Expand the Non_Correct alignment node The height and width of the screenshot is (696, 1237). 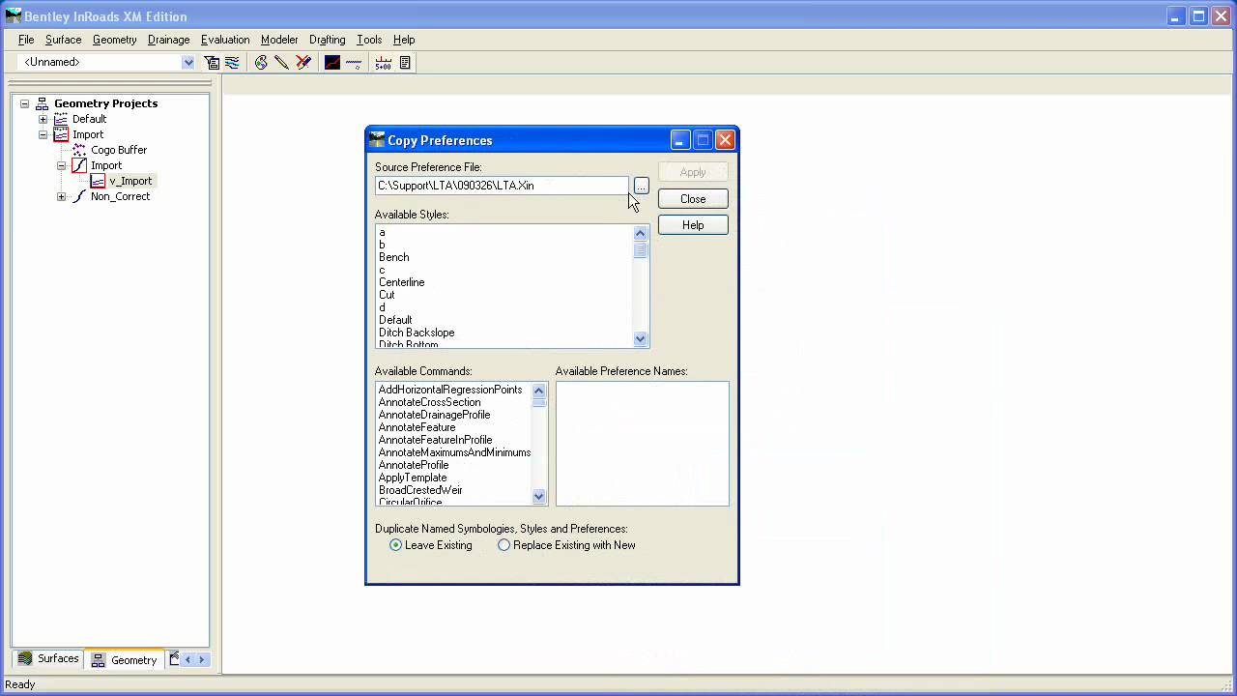(x=61, y=196)
